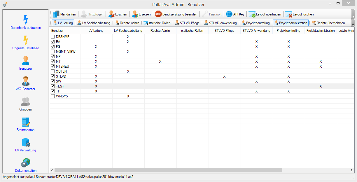The image size is (357, 182).
Task: Open Stammdaten sidebar icon
Action: [26, 122]
